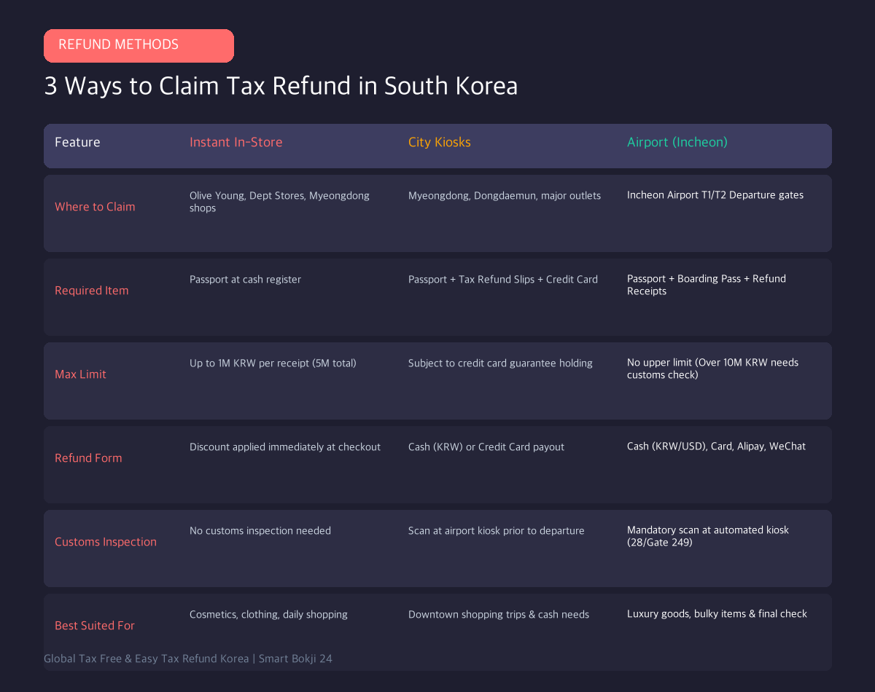
Task: Click 'Subject to credit card guarantee holding' cell
Action: pyautogui.click(x=500, y=363)
